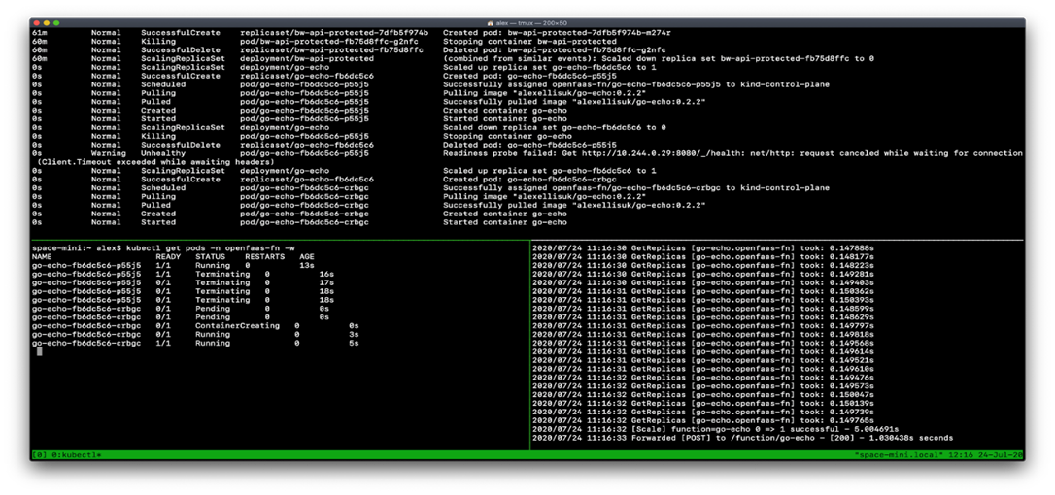Screen dimensions: 1055x495
Task: Click 'Forwarded [POST] to /function/go-echo' log line
Action: tap(743, 438)
